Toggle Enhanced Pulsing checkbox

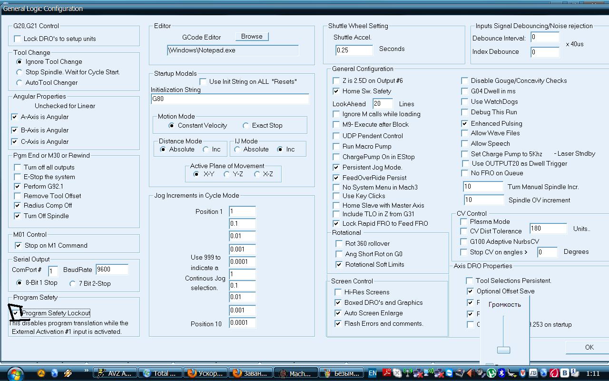465,123
